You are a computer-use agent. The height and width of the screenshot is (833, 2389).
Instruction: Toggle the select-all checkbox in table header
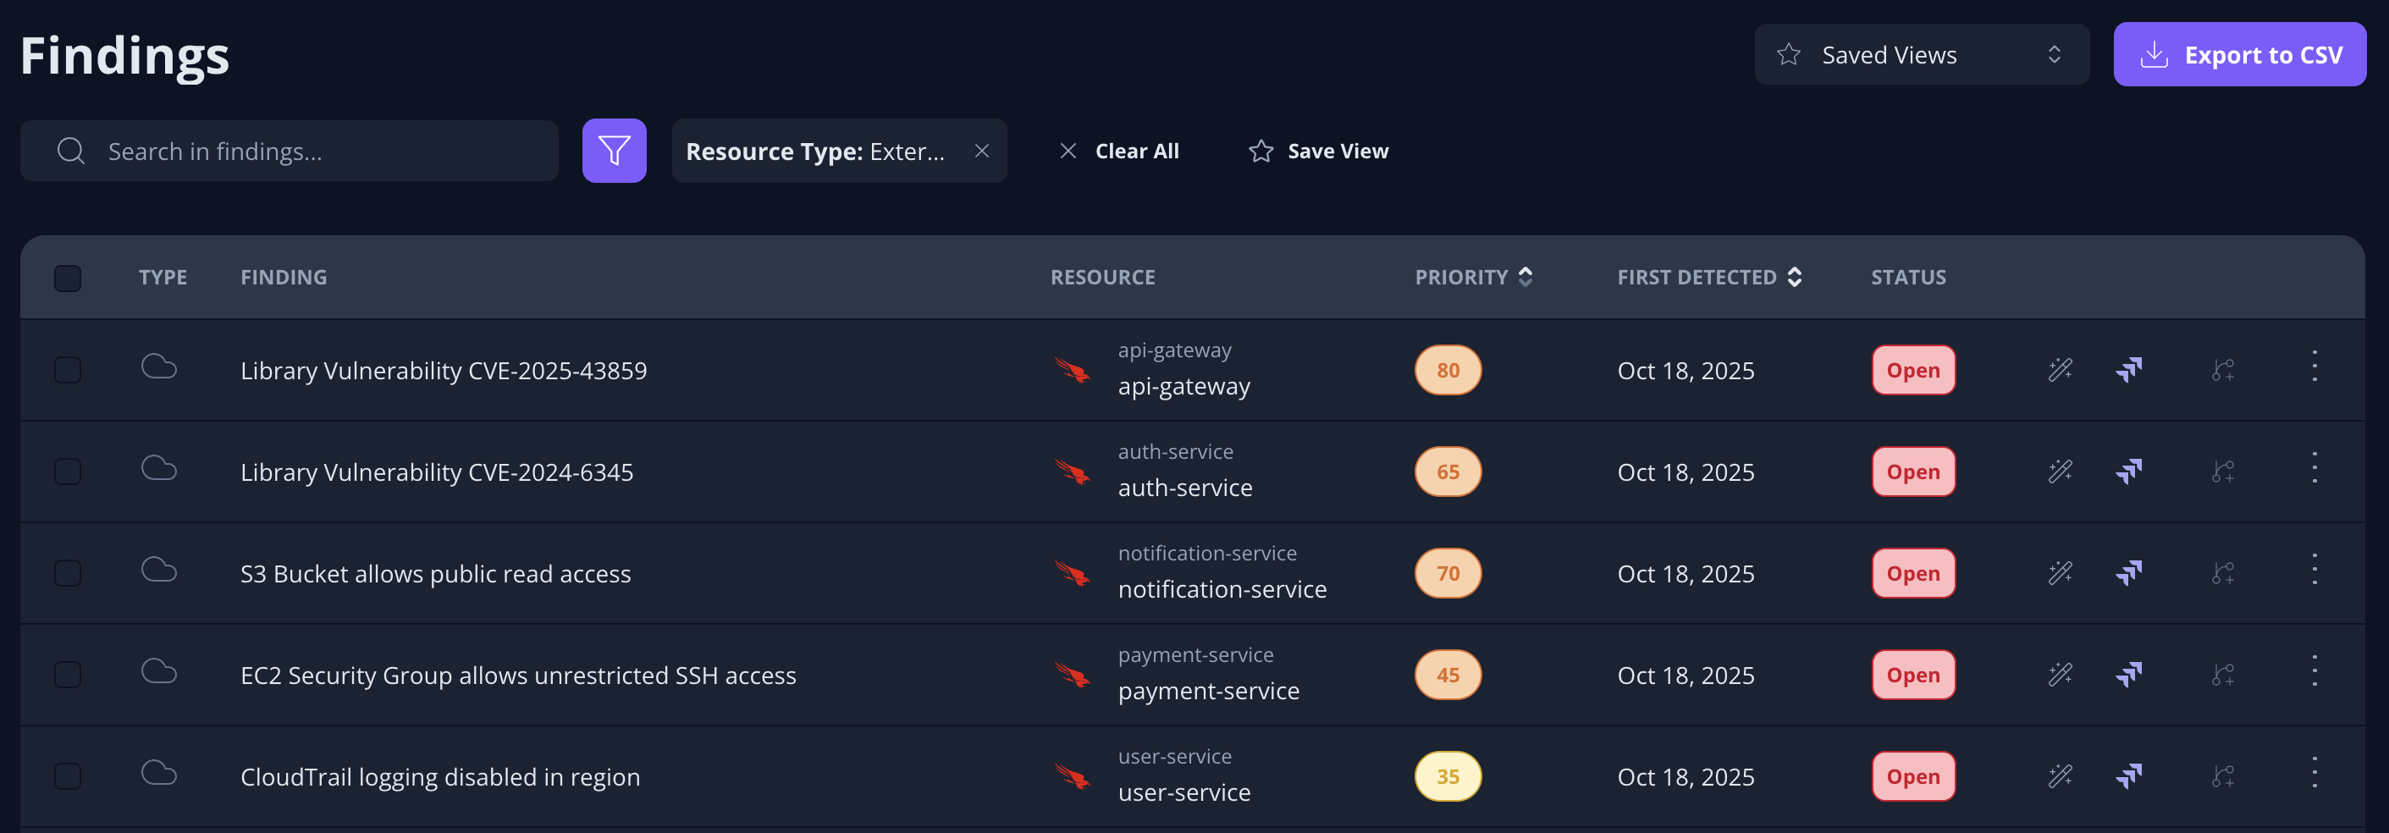coord(68,278)
